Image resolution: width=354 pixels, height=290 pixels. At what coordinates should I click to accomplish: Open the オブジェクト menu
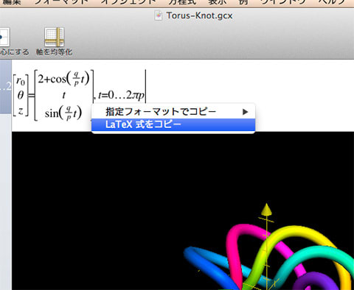coord(129,2)
